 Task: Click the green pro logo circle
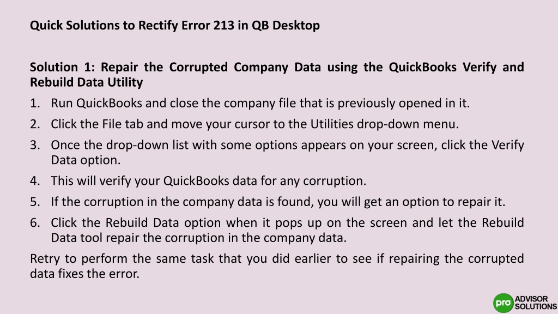(x=503, y=303)
